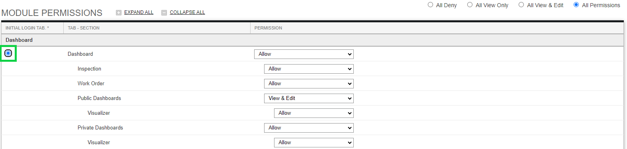The height and width of the screenshot is (149, 627).
Task: Click the Dashboard group header row
Action: tap(313, 40)
